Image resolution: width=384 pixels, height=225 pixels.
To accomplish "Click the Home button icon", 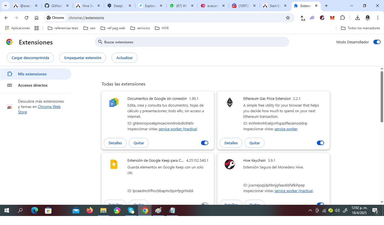I will click(37, 18).
